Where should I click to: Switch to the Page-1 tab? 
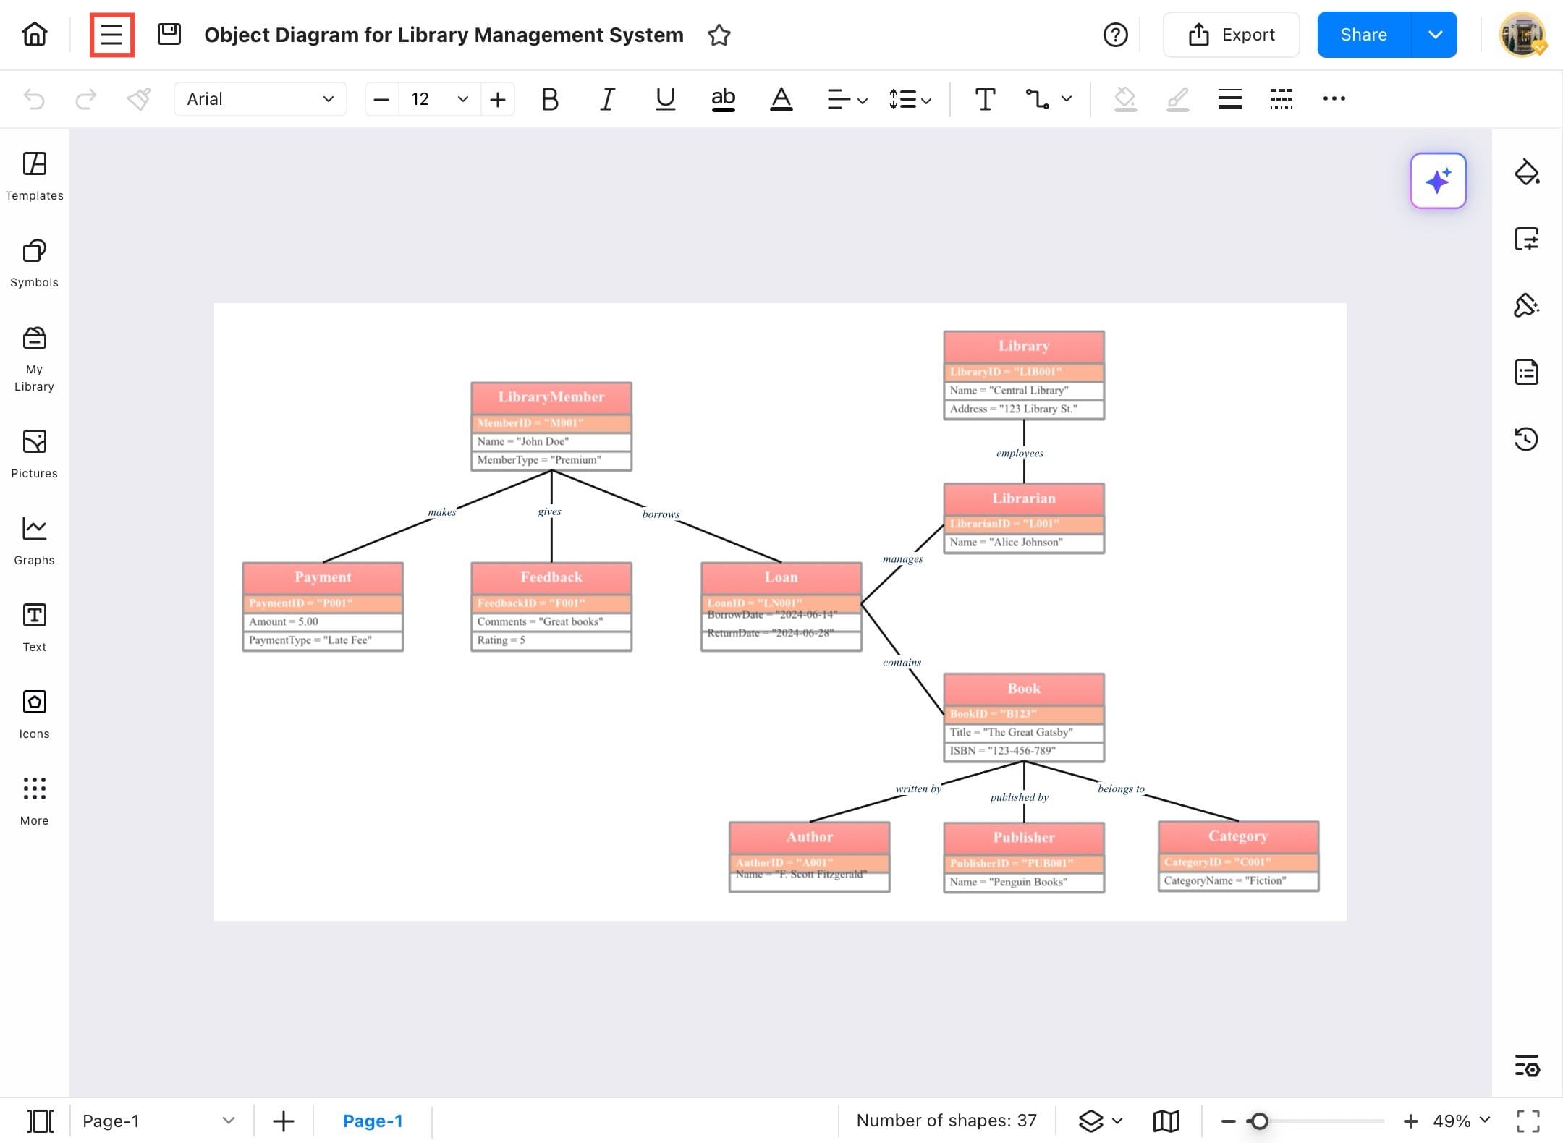(373, 1121)
